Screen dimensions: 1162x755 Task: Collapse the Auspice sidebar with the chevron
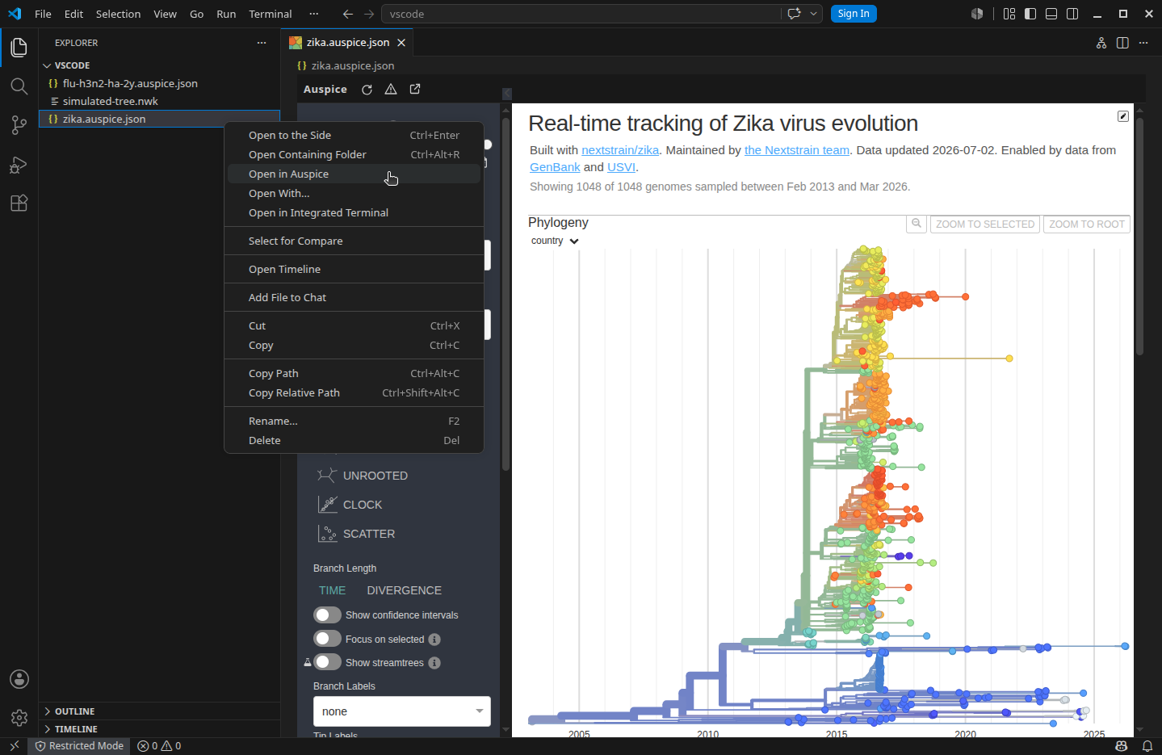(507, 94)
